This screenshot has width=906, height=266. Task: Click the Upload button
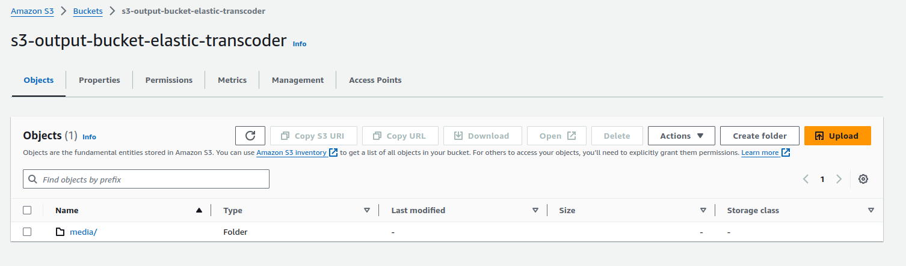[837, 136]
